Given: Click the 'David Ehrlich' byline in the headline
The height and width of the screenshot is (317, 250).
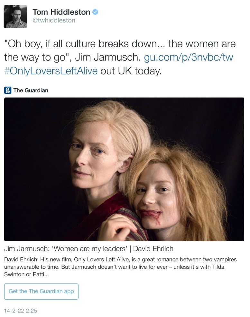Looking at the screenshot, I should coord(153,249).
